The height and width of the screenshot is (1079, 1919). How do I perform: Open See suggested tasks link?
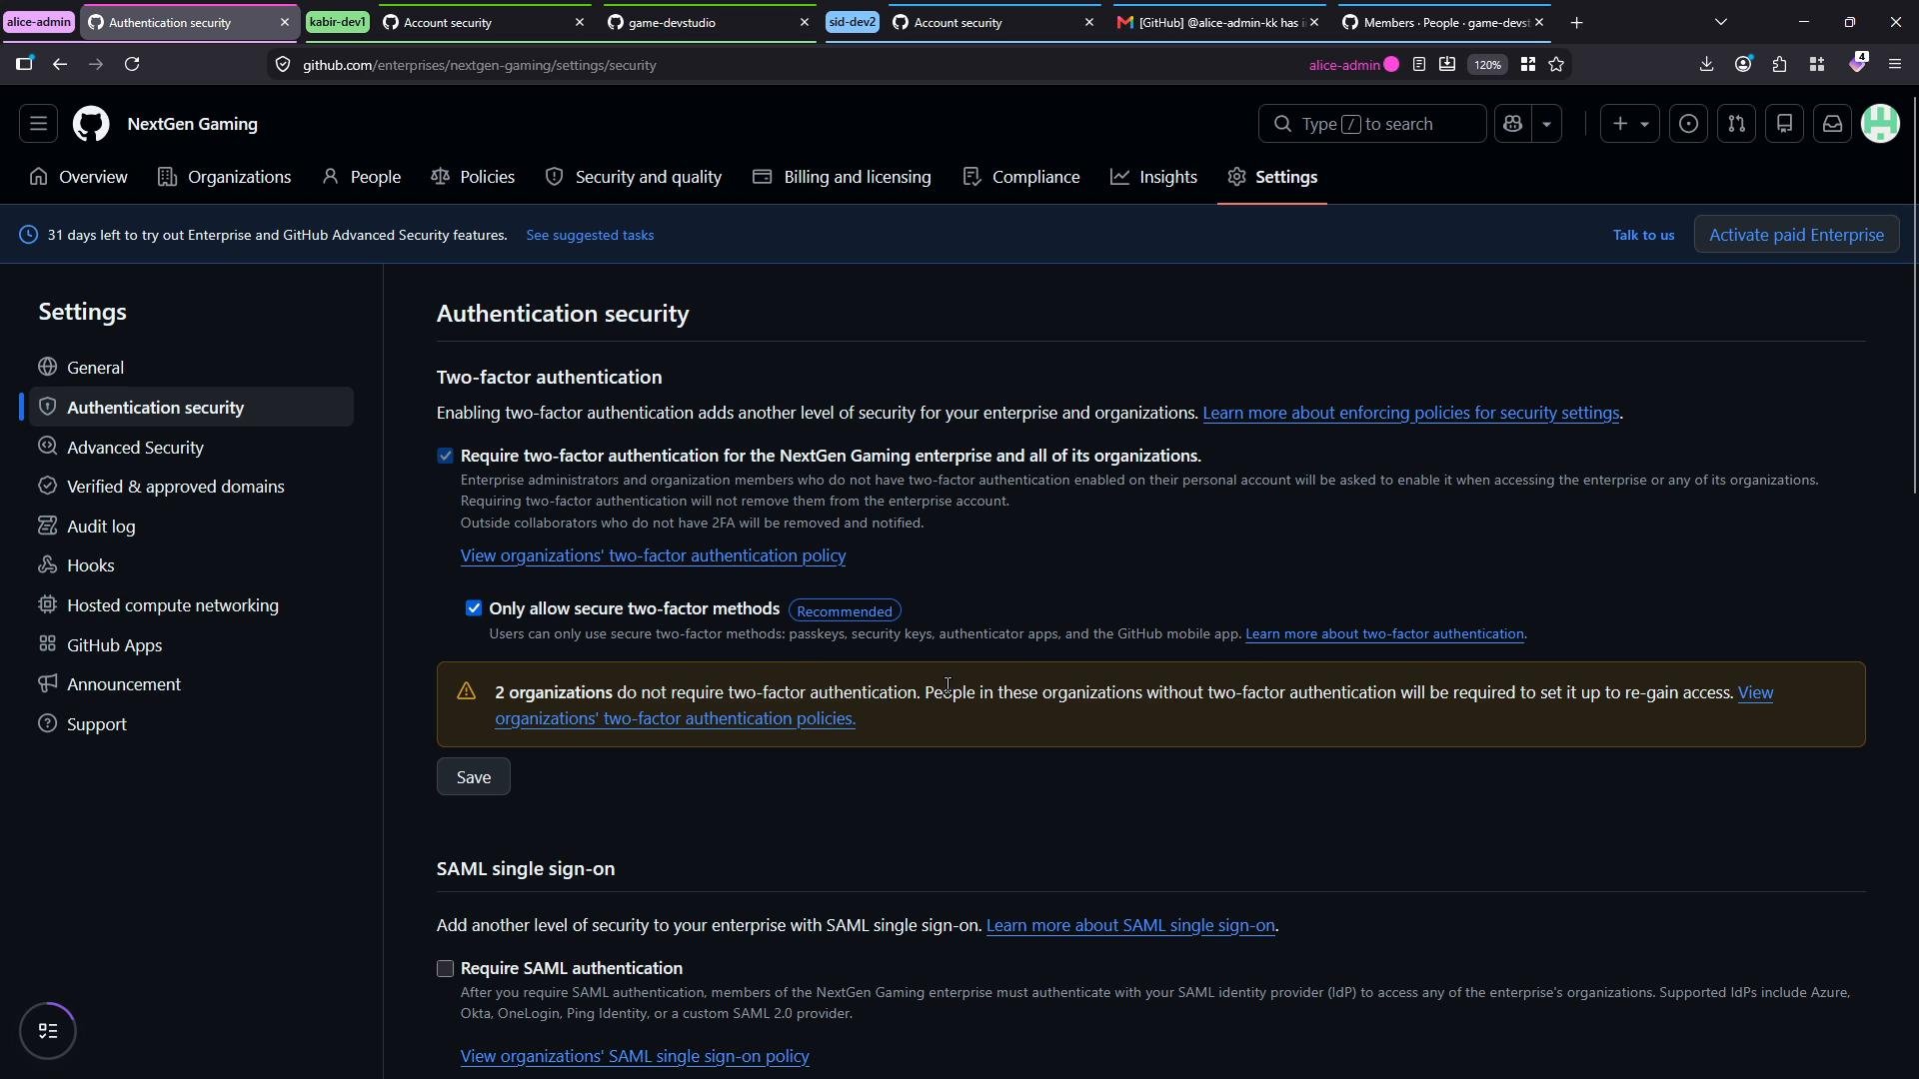590,235
